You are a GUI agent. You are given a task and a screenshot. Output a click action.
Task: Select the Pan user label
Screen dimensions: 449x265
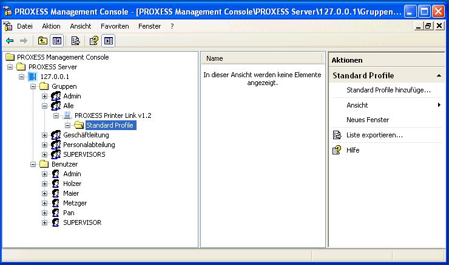click(x=69, y=213)
